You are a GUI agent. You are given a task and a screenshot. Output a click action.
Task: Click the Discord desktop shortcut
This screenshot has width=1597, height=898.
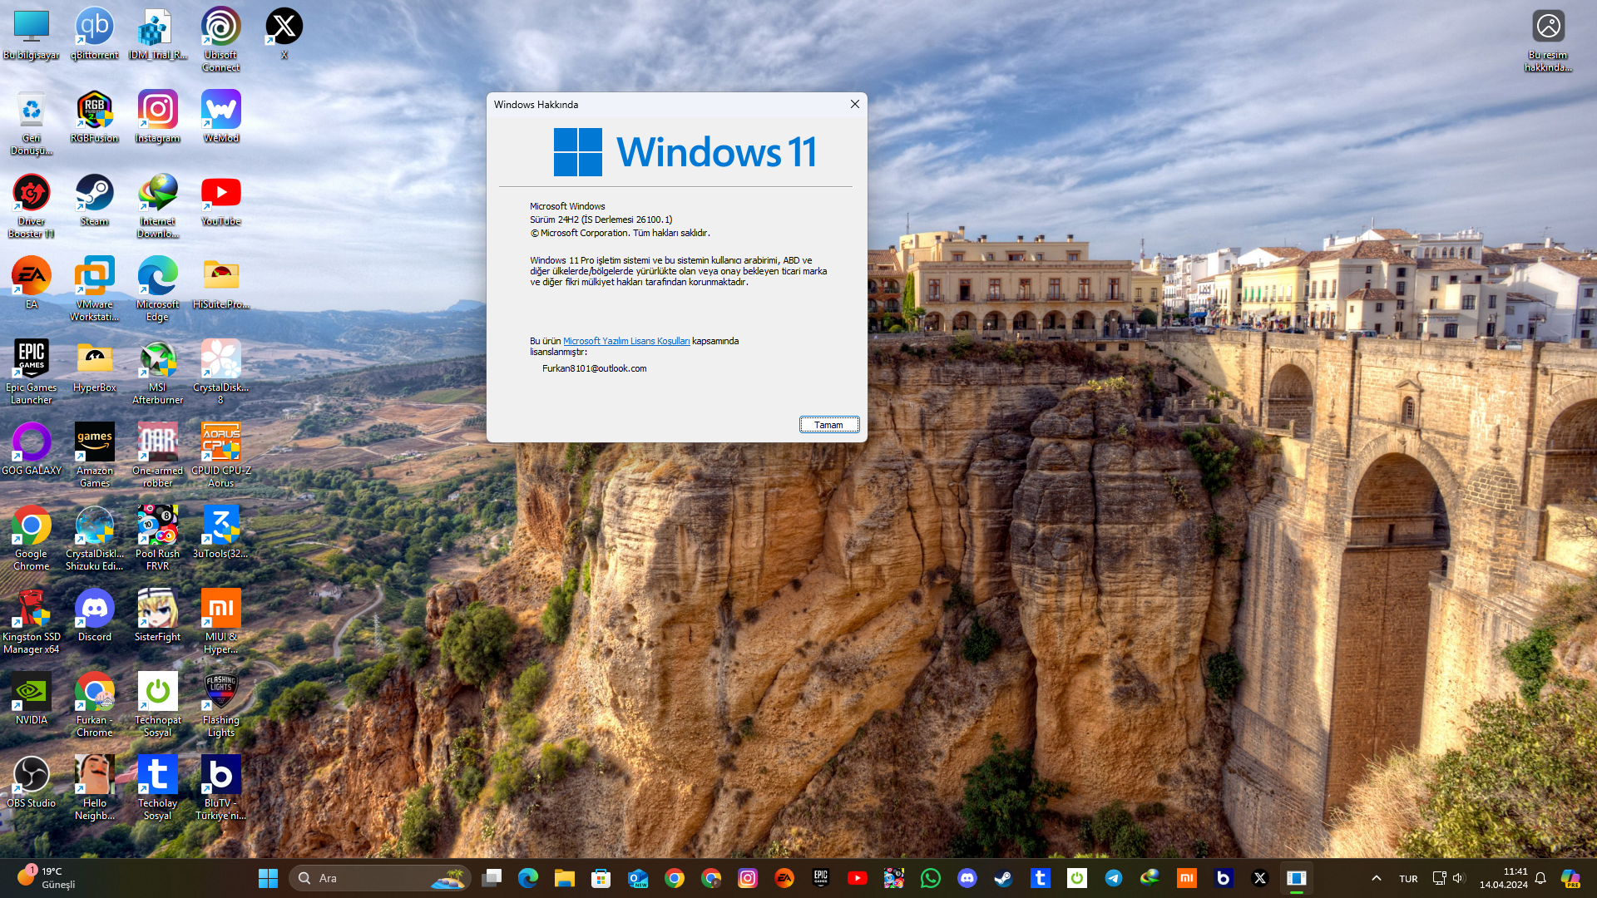(94, 615)
